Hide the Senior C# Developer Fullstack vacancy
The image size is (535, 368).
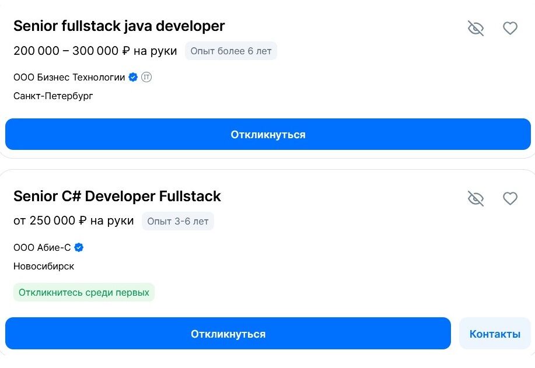click(x=476, y=198)
